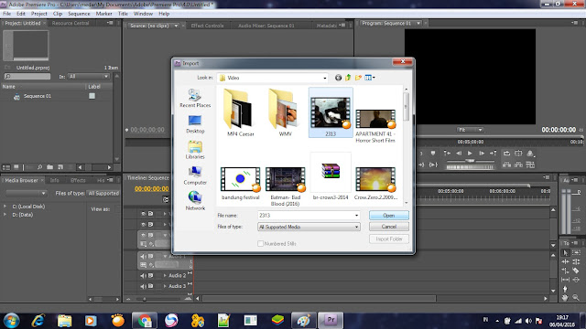
Task: Open Internet Explorer from taskbar
Action: [38, 321]
